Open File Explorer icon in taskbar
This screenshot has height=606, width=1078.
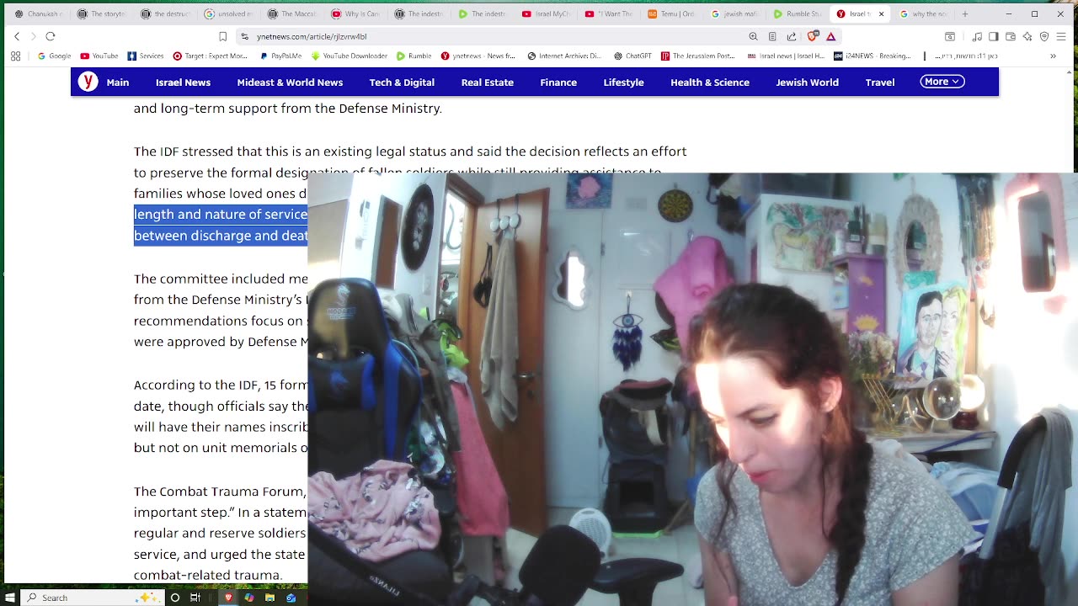(269, 598)
